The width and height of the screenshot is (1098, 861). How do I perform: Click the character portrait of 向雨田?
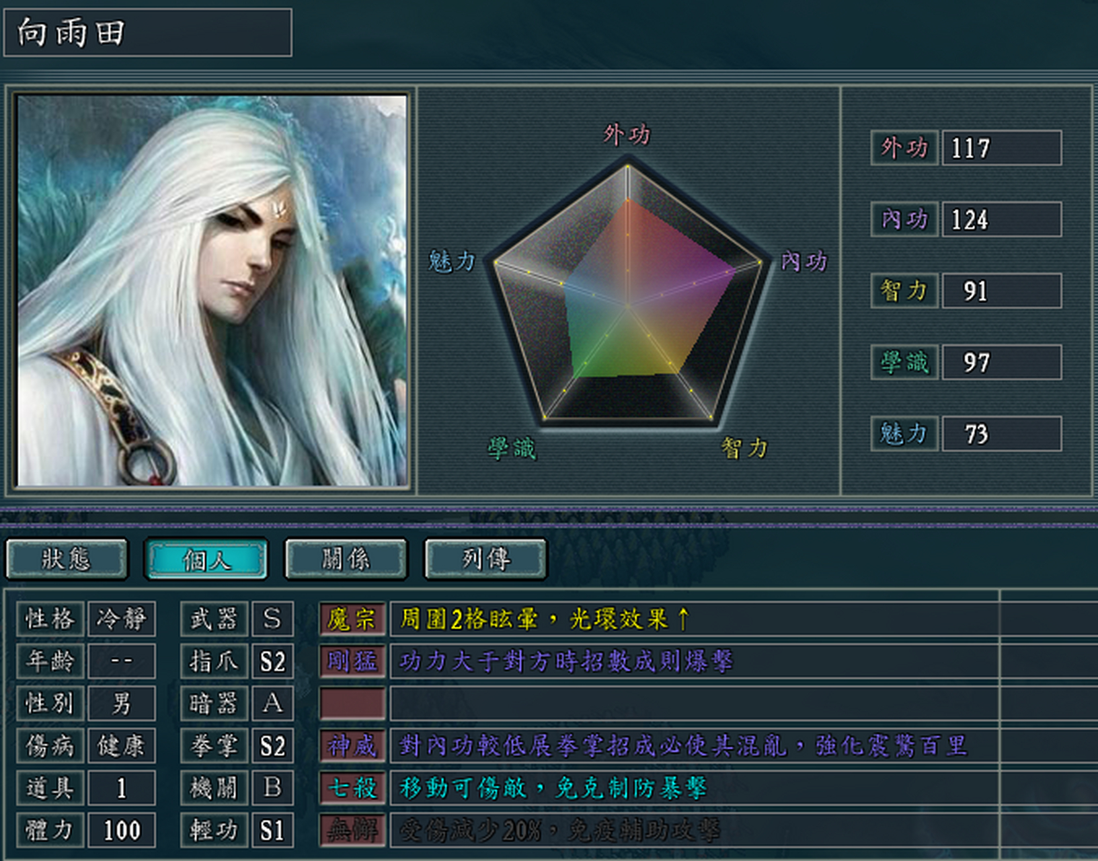click(x=212, y=290)
